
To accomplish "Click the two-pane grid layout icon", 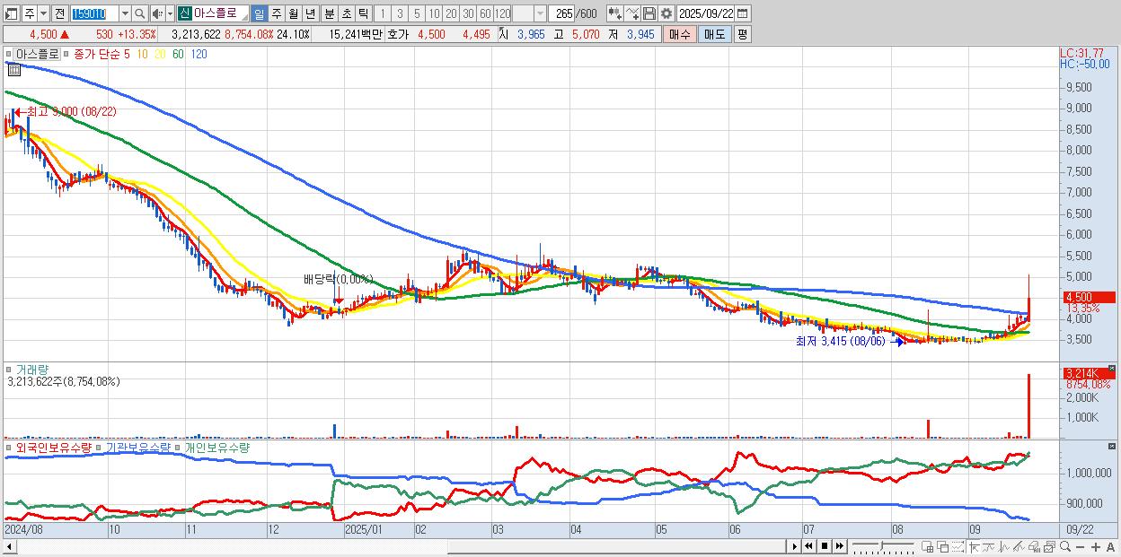I will [x=928, y=546].
